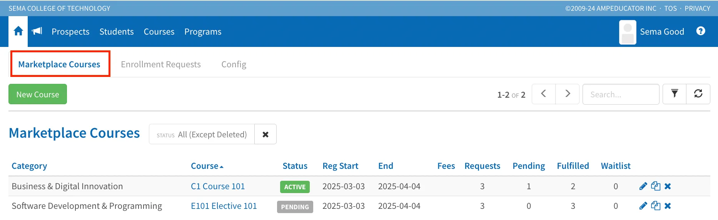
Task: Select Software Development & Programming category cell
Action: click(x=87, y=206)
